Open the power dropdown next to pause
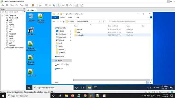This screenshot has width=175, height=98. (x=36, y=5)
